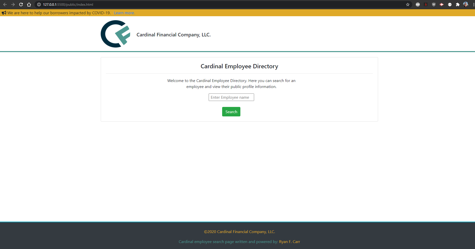
Task: Reload the page
Action: [21, 4]
